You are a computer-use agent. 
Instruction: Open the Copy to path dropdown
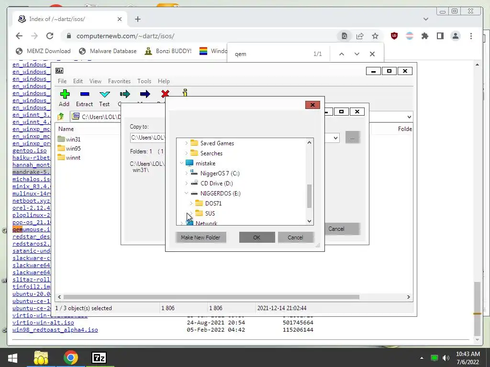335,138
